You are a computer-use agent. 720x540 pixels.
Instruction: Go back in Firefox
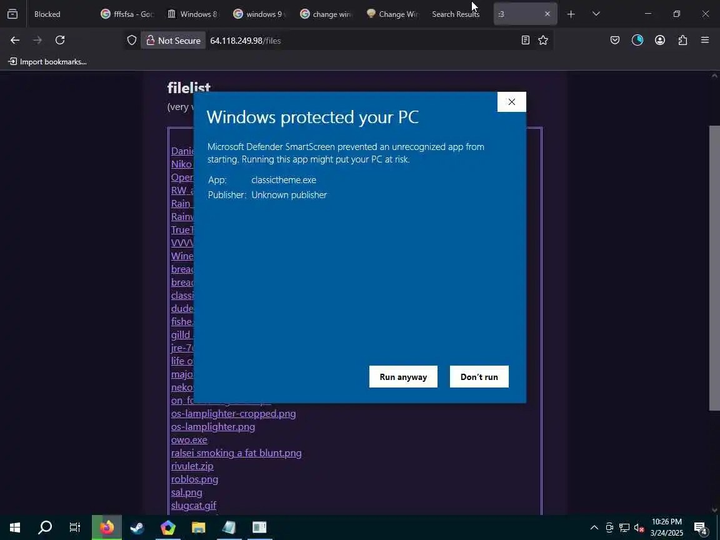pyautogui.click(x=15, y=41)
